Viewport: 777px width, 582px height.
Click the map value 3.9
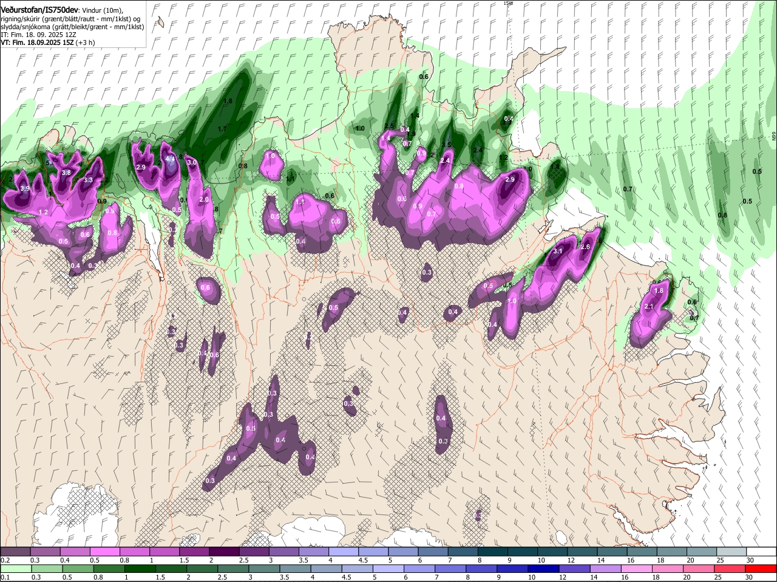pos(25,189)
